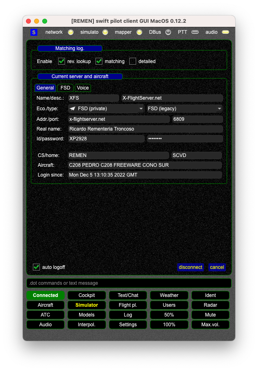
Task: Switch to the FSD tab
Action: point(65,88)
